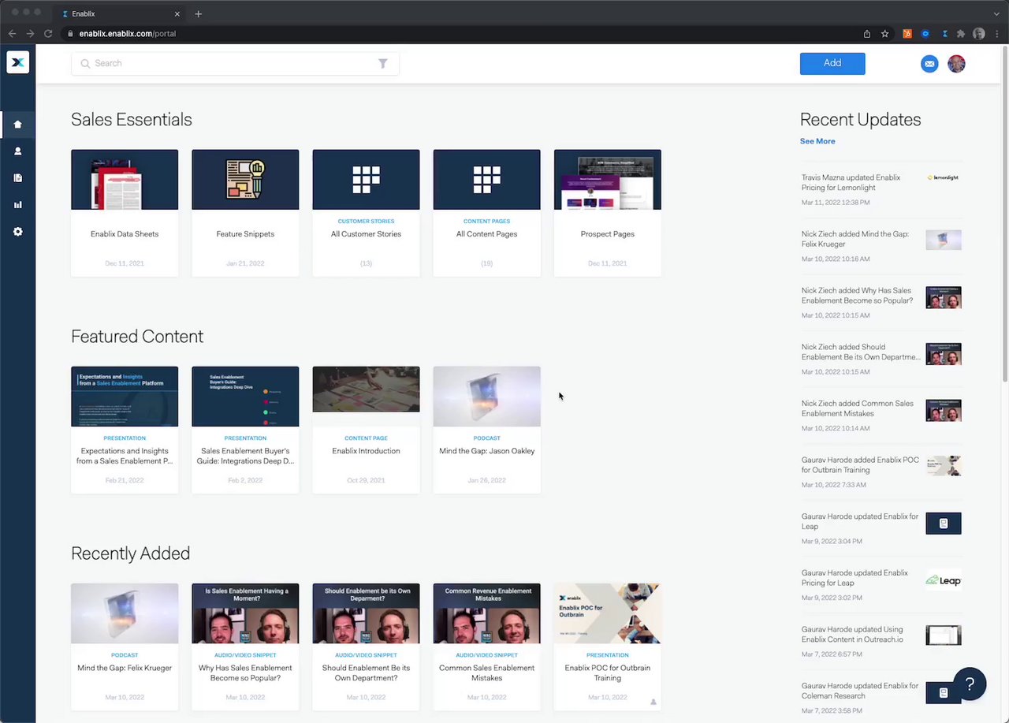Viewport: 1009px width, 723px height.
Task: Open the settings gear sidebar icon
Action: point(17,232)
